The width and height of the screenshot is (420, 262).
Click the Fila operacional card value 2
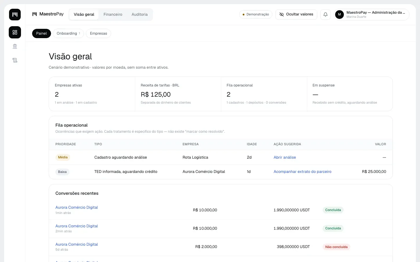pyautogui.click(x=229, y=94)
